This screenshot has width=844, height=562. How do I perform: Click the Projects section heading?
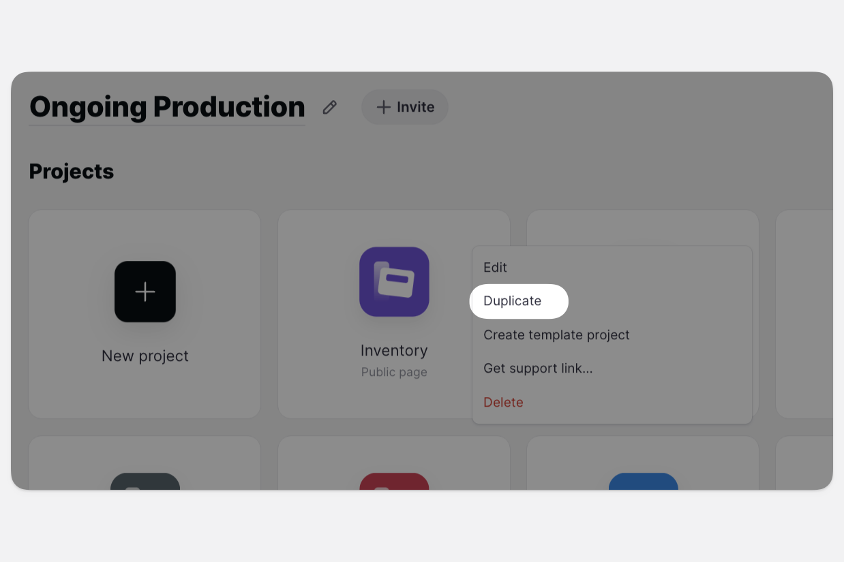tap(72, 172)
